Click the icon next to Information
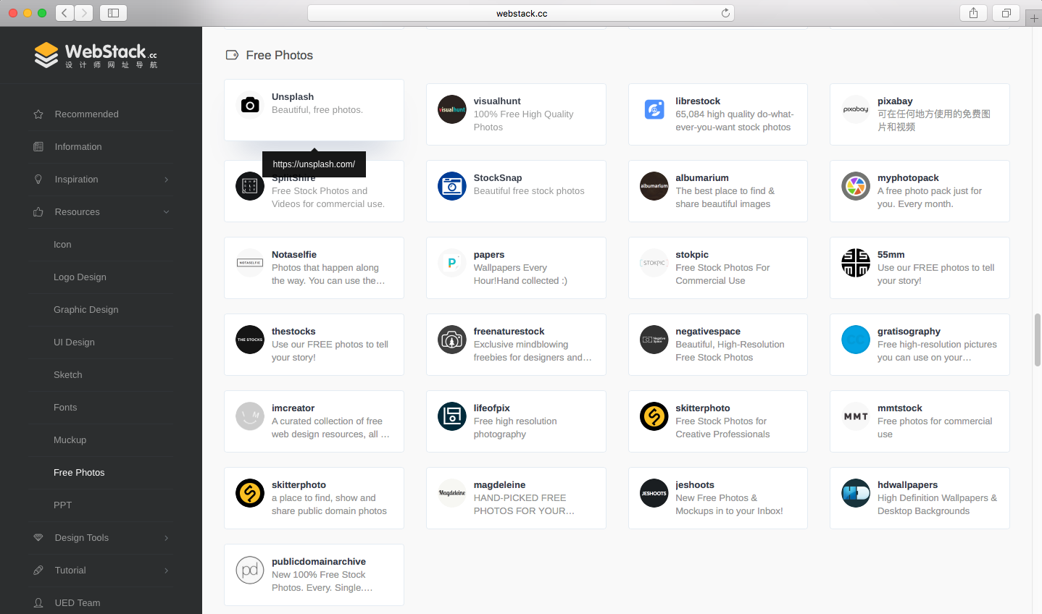The height and width of the screenshot is (614, 1042). (x=38, y=146)
